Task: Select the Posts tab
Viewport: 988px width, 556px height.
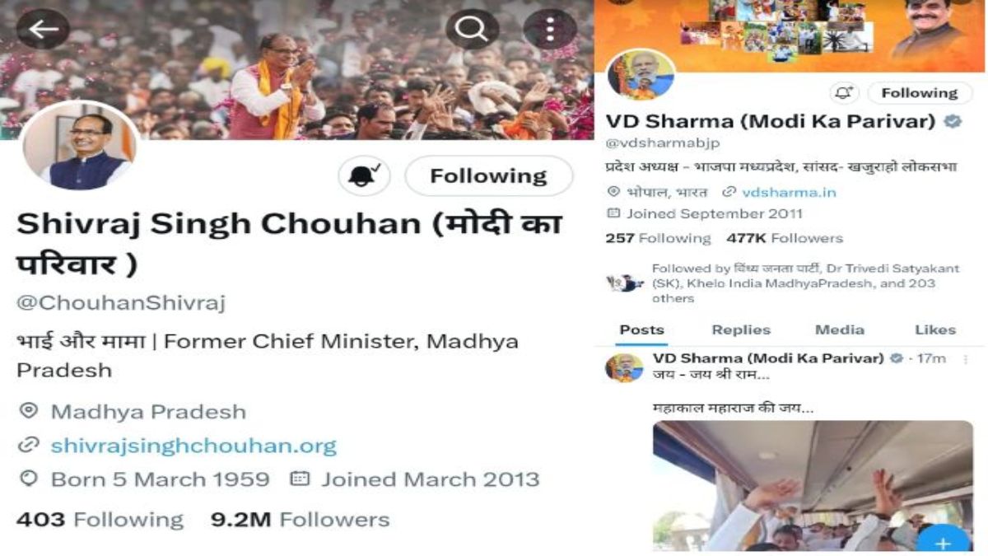Action: coord(642,329)
